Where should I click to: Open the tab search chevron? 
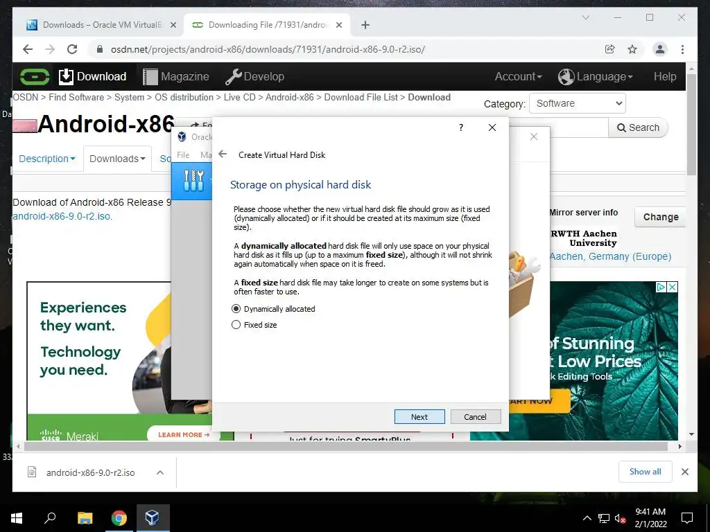point(585,17)
